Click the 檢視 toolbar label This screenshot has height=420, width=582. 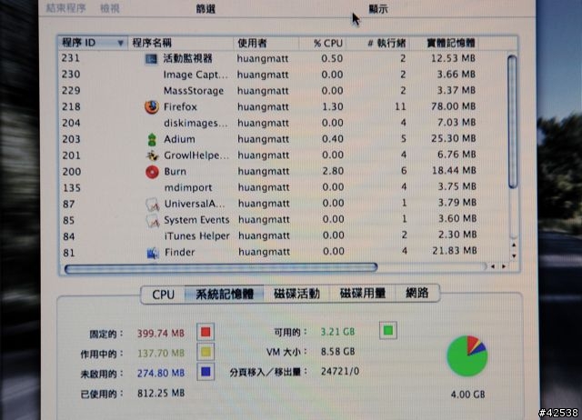coord(110,8)
